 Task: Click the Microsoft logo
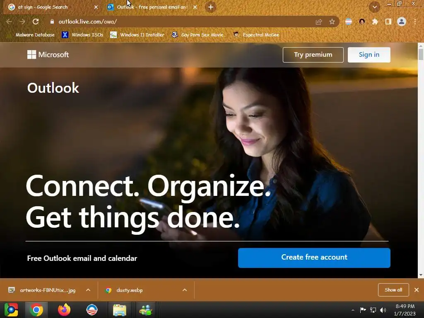pos(48,55)
